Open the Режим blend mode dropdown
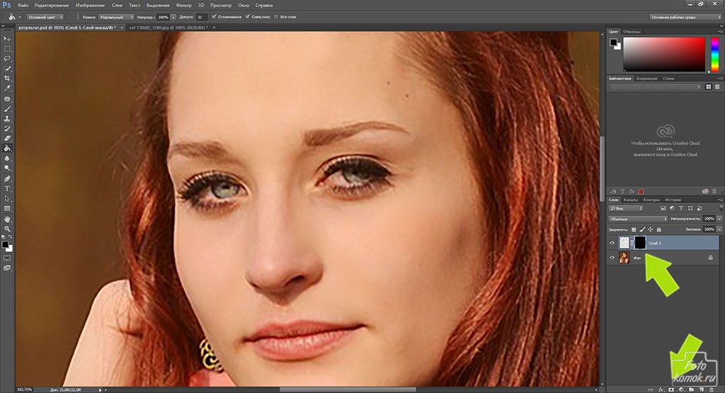The width and height of the screenshot is (725, 393). 117,16
